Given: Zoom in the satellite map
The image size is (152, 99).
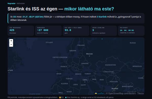Looking at the screenshot, I should coord(11,41).
